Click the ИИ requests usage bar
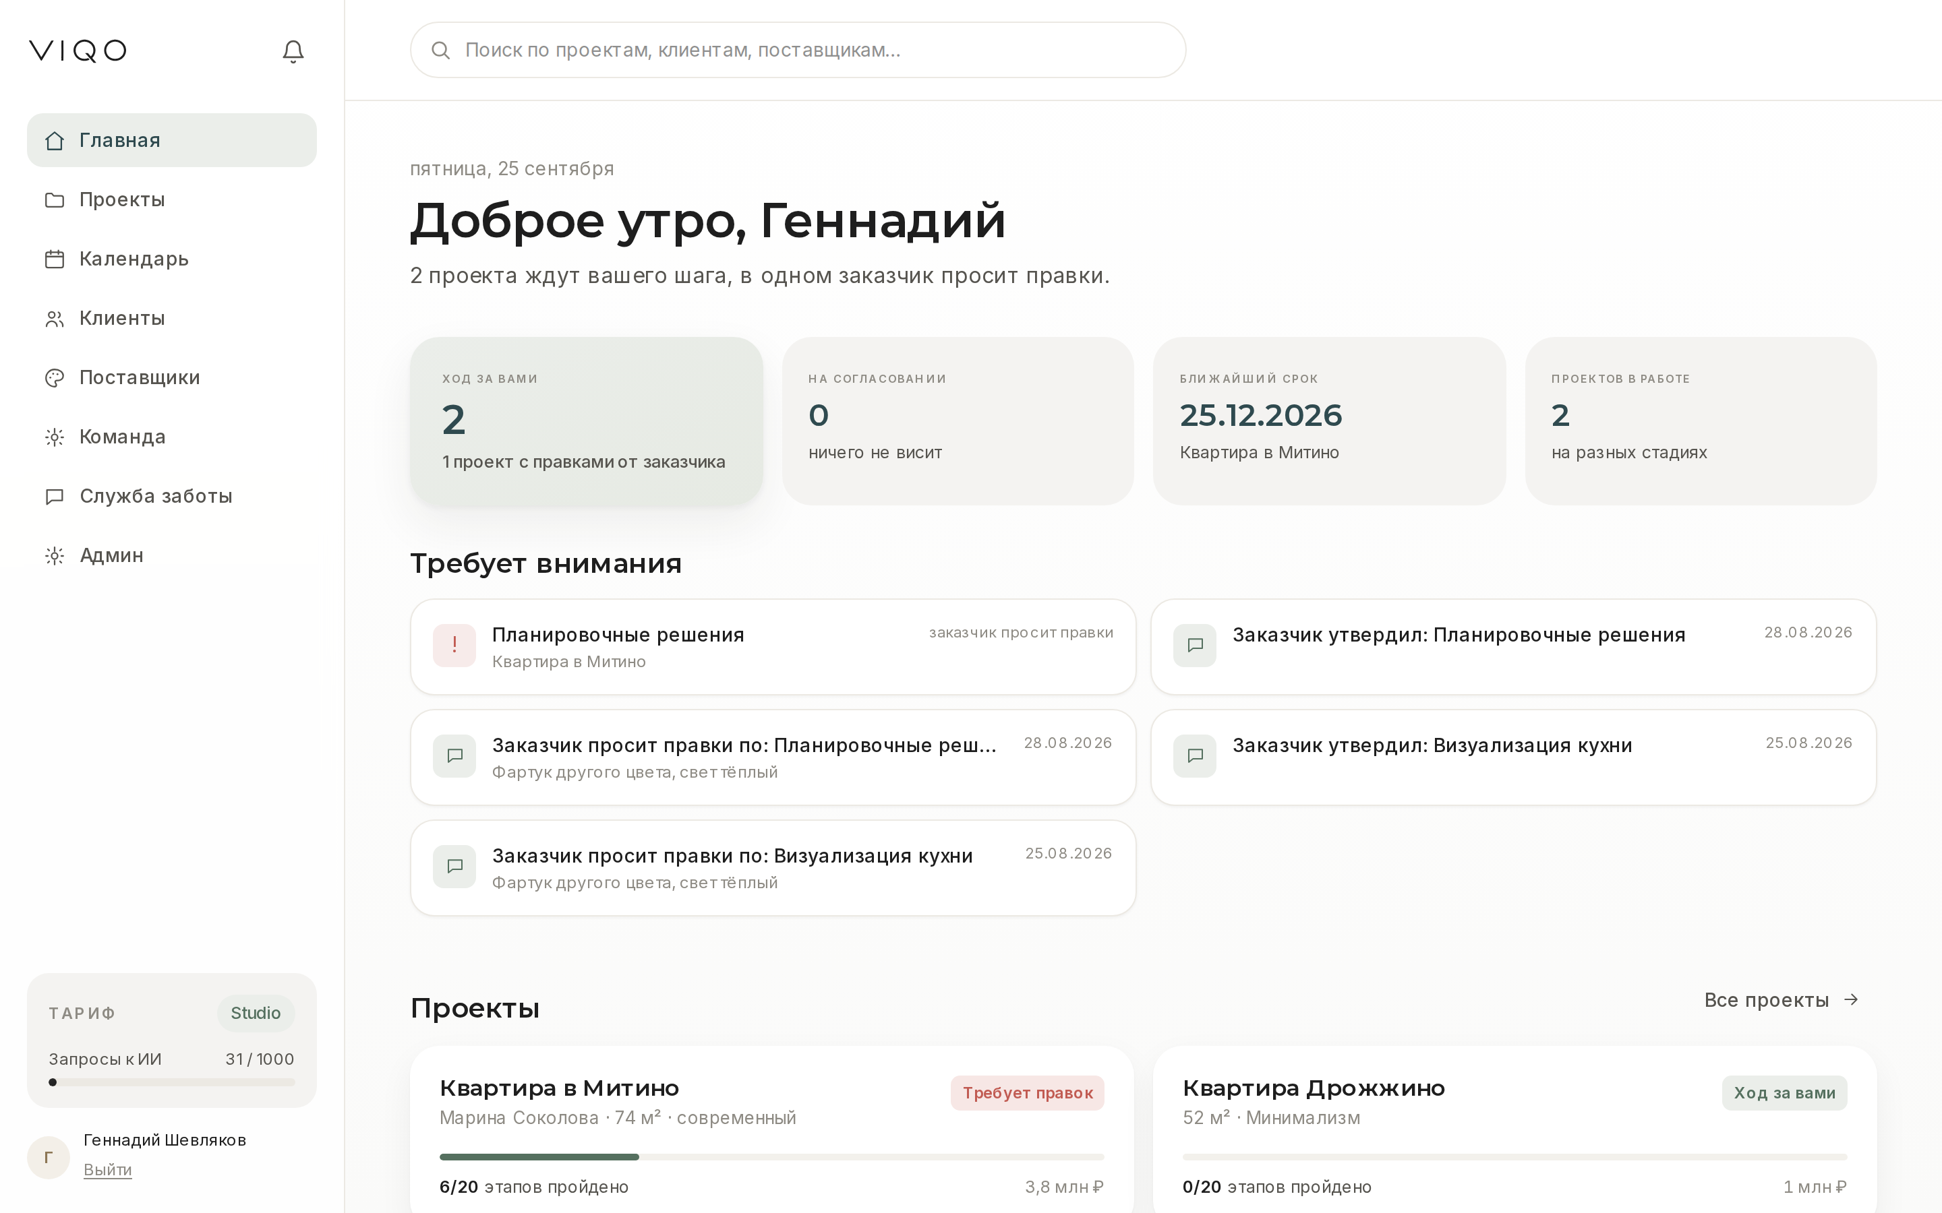 click(x=172, y=1082)
